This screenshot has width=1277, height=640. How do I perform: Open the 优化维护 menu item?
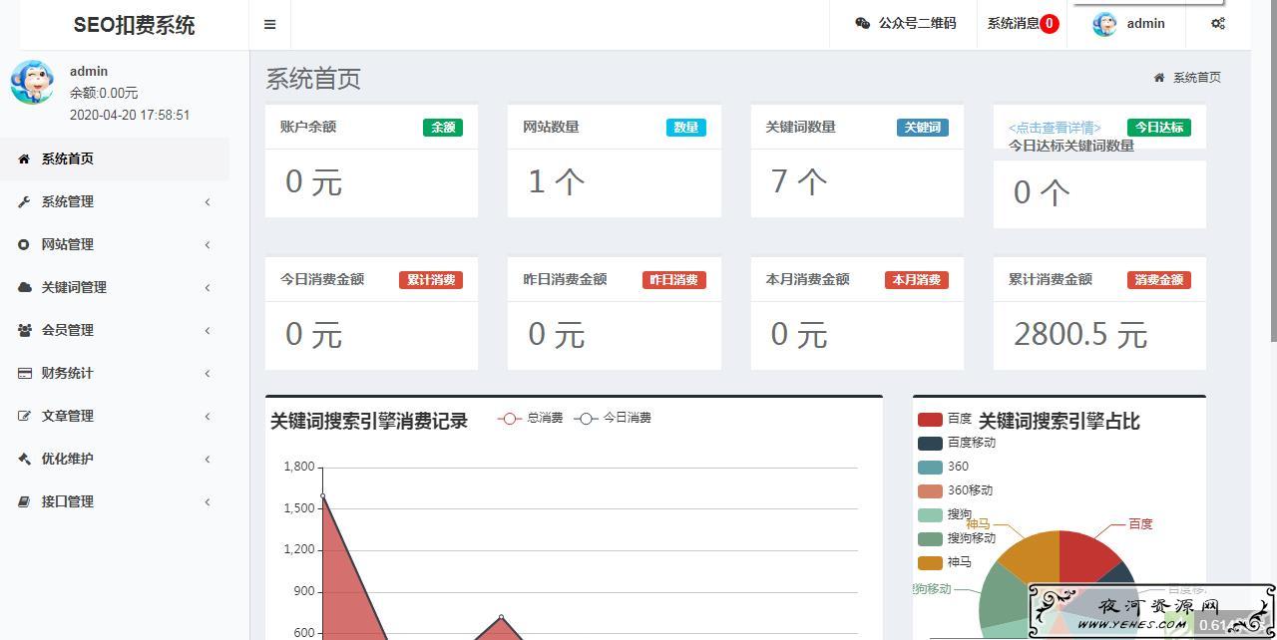tap(115, 459)
